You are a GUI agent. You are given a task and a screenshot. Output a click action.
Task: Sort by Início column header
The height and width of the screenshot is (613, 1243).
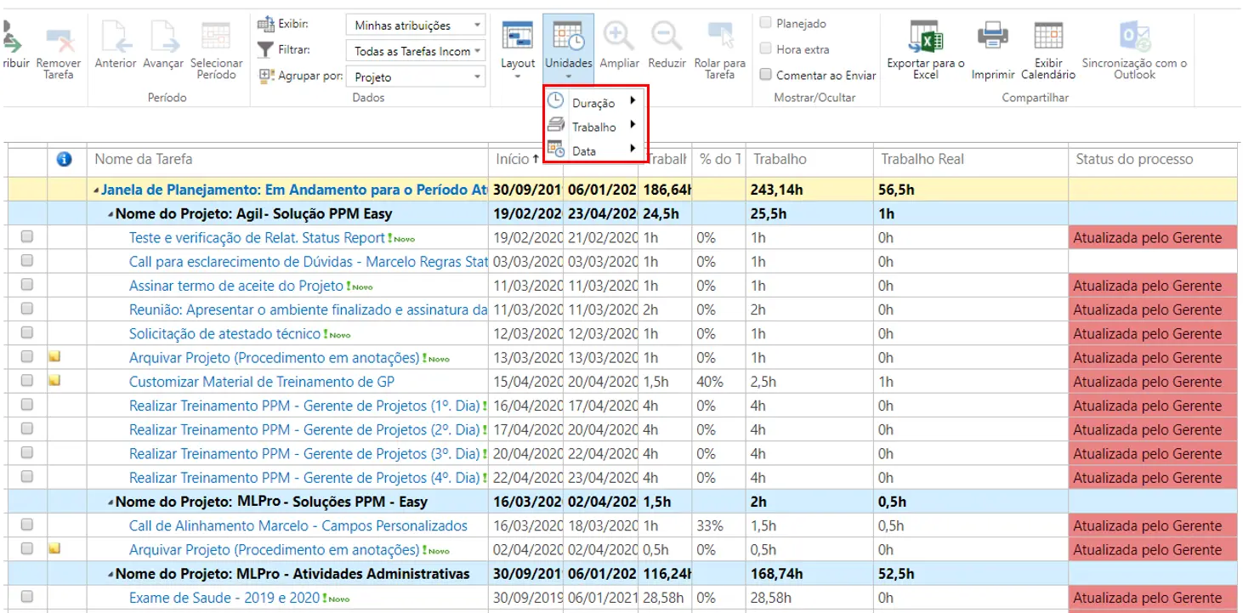(512, 159)
